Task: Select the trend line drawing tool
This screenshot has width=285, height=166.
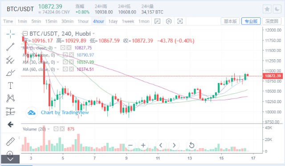Action: 10,47
